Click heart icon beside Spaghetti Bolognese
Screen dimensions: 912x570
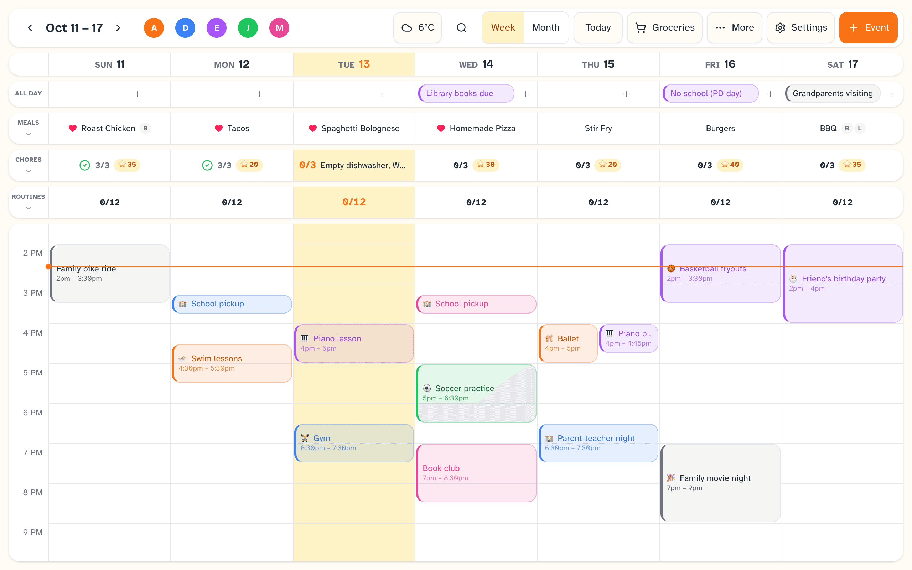312,128
